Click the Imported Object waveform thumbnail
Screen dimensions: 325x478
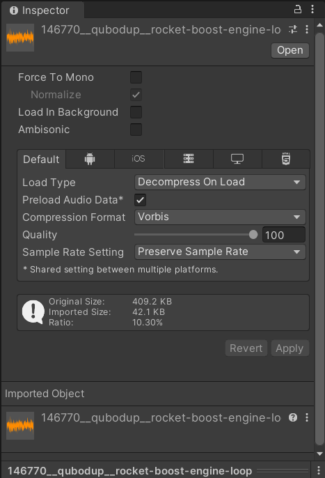coord(20,426)
